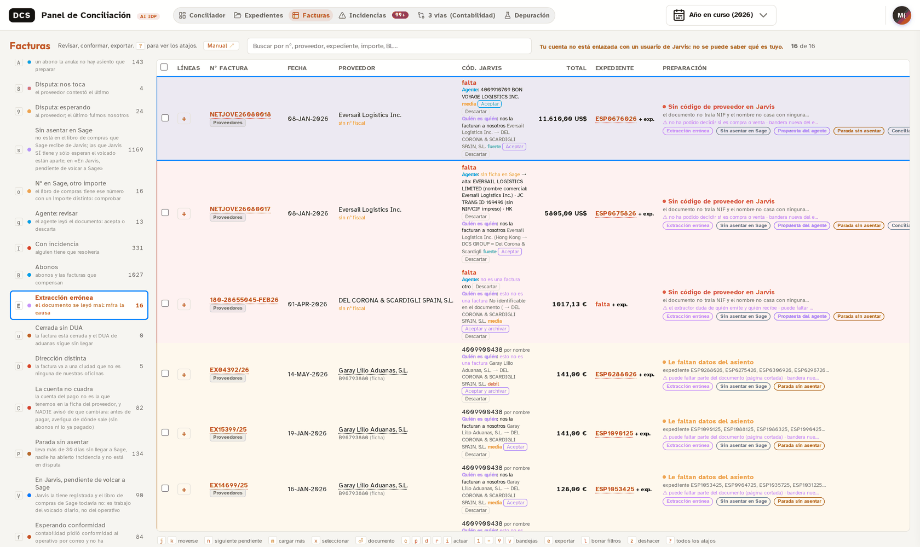920x547 pixels.
Task: Expand lines of invoice EX15399/25
Action: pyautogui.click(x=184, y=433)
